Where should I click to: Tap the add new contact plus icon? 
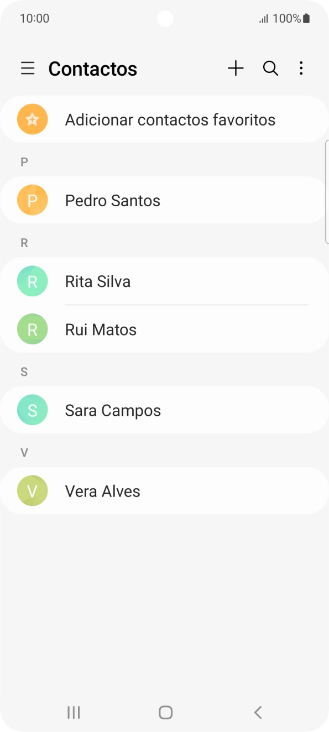[236, 68]
